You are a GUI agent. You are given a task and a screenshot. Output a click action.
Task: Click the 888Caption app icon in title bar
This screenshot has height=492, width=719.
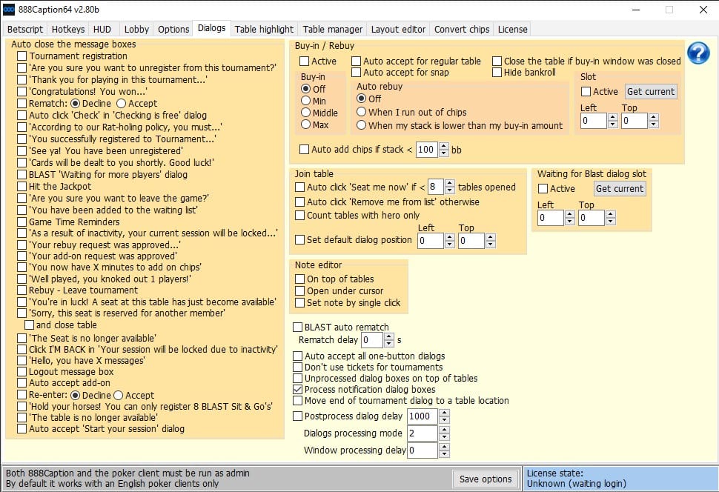click(9, 9)
